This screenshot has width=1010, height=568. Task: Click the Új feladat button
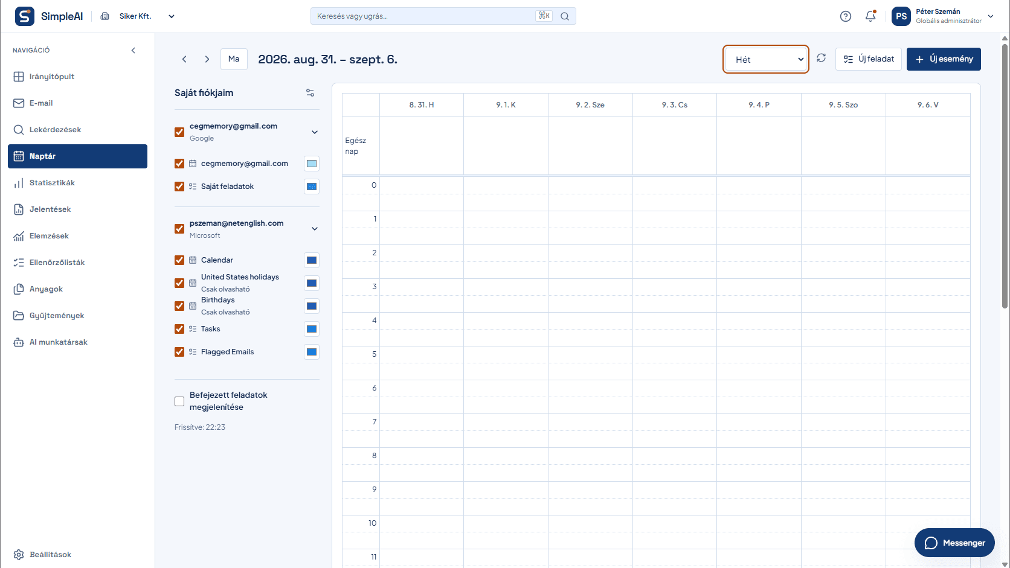click(x=869, y=59)
